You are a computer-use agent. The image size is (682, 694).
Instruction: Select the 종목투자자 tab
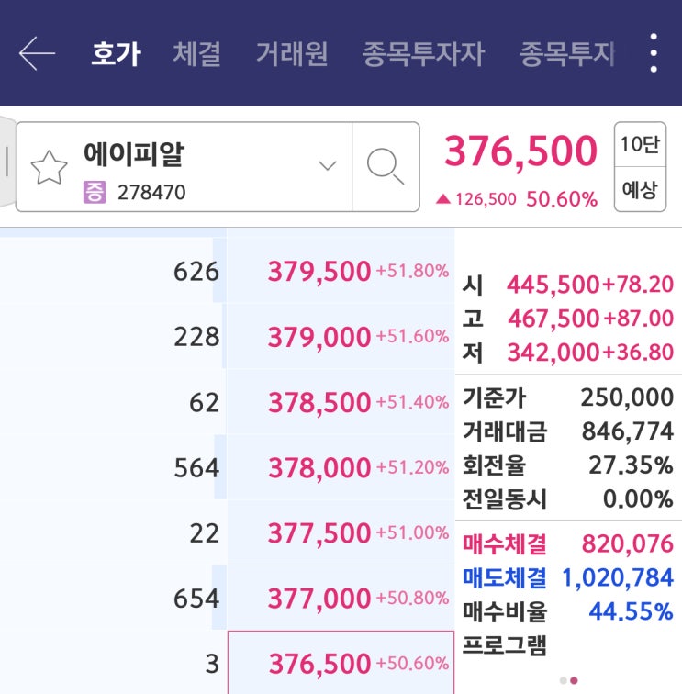422,54
